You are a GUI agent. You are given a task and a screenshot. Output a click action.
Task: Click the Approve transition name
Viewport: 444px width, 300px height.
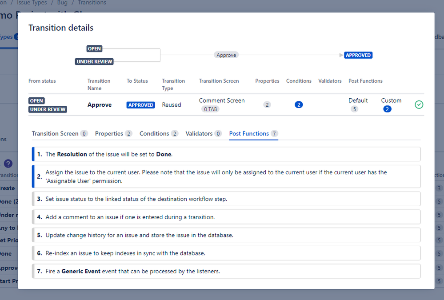pyautogui.click(x=100, y=105)
